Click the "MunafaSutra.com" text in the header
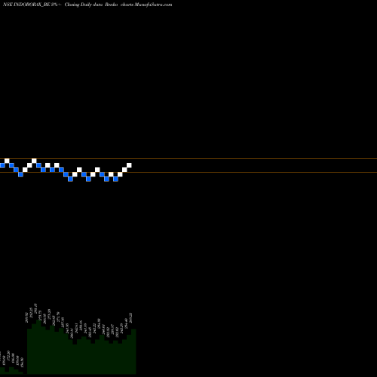Viewport: 377px width, 377px height. 153,5
